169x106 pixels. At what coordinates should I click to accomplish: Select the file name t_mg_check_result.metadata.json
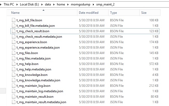point(39,37)
